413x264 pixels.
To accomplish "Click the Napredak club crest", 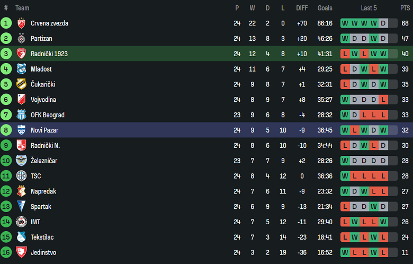I will click(x=21, y=191).
